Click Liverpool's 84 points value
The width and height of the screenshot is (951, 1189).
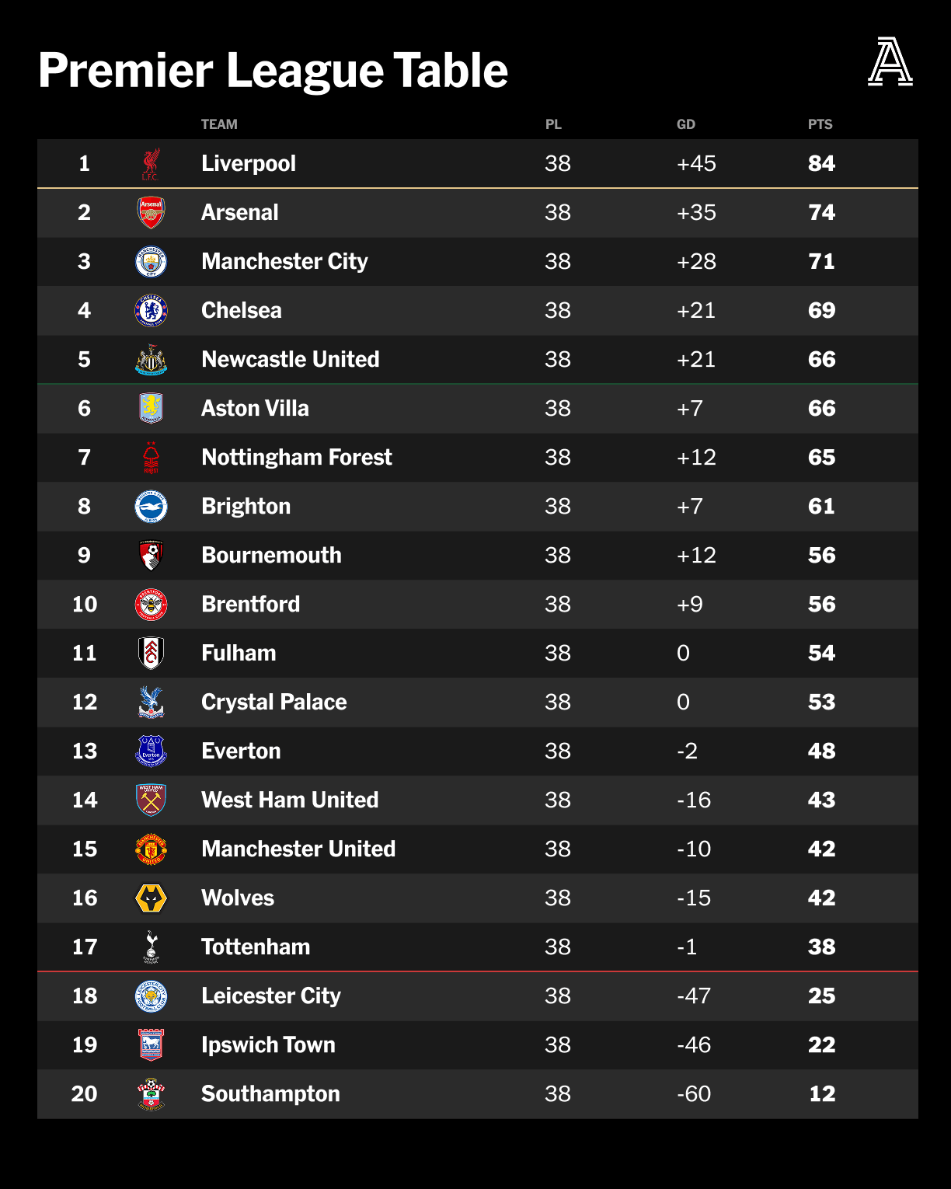822,163
